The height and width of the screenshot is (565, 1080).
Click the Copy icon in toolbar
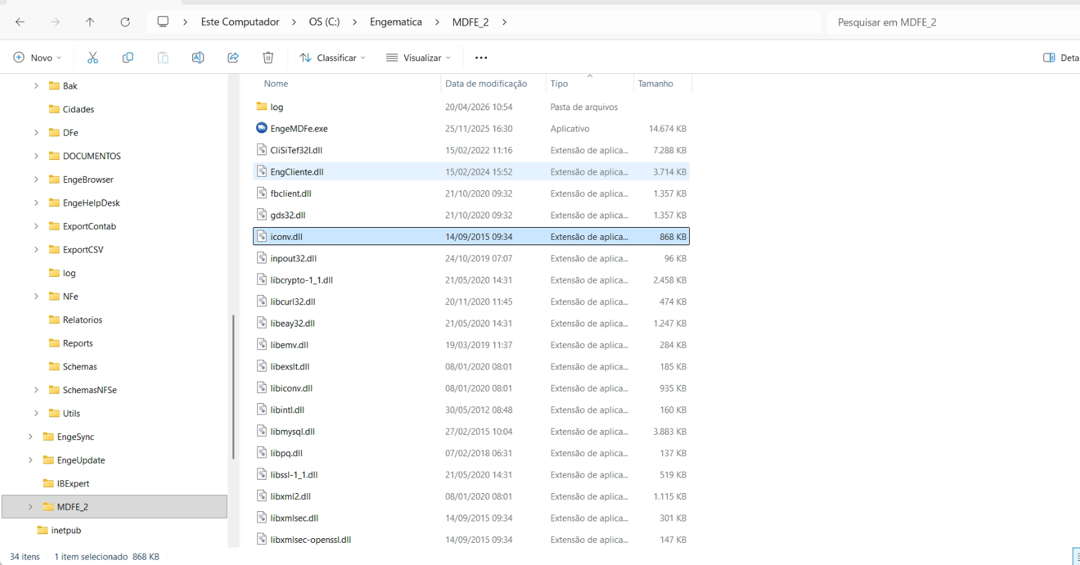coord(128,58)
